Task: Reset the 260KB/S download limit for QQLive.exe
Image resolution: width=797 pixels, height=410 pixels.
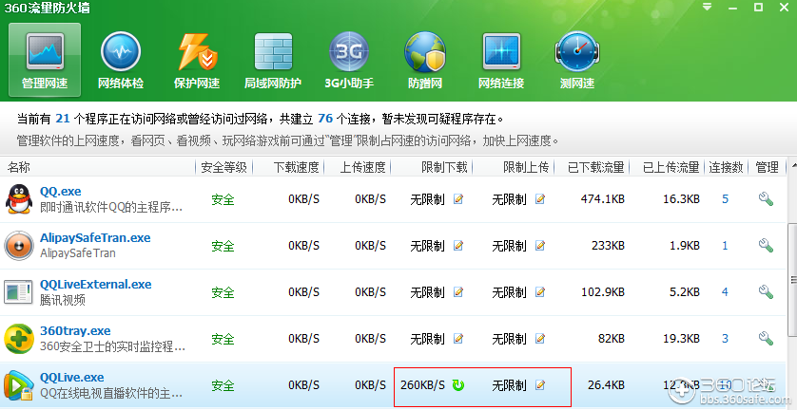Action: (x=458, y=385)
